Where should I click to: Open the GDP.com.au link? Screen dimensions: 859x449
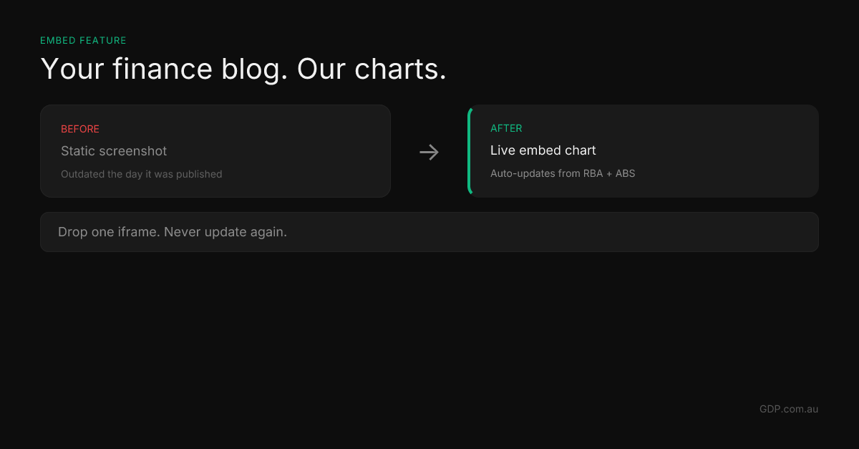[788, 409]
